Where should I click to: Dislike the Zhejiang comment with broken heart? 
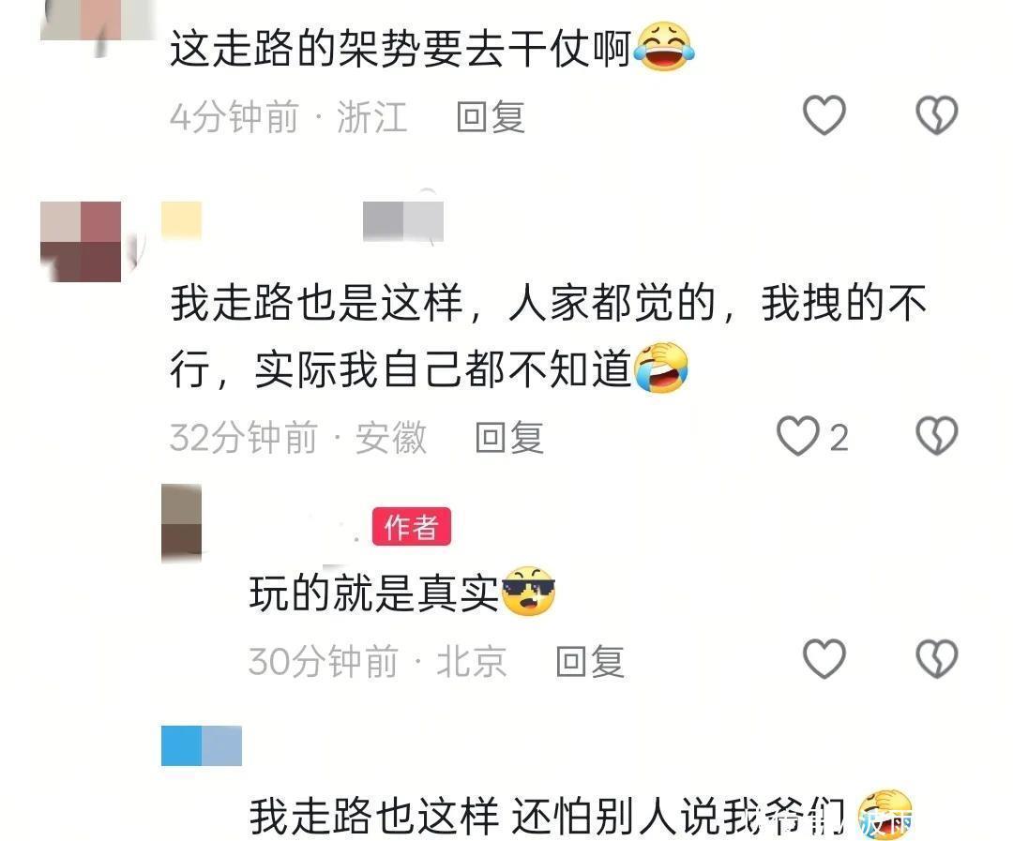(x=936, y=115)
